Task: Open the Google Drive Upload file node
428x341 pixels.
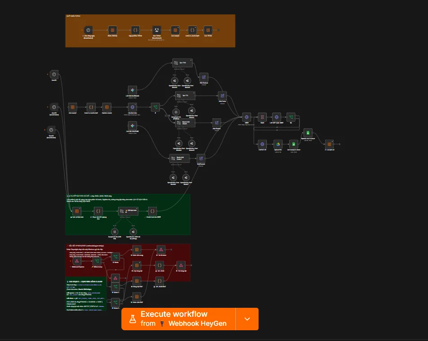Action: [x=278, y=144]
